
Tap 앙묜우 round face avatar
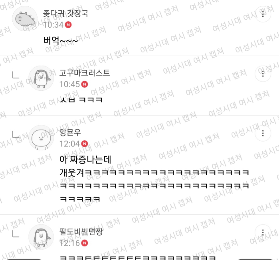click(x=41, y=138)
